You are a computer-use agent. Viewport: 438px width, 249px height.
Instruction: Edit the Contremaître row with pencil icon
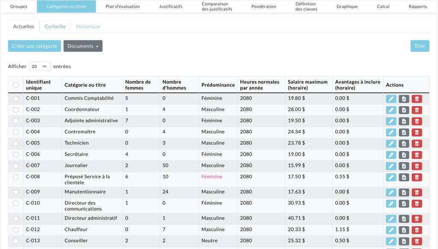click(x=391, y=132)
